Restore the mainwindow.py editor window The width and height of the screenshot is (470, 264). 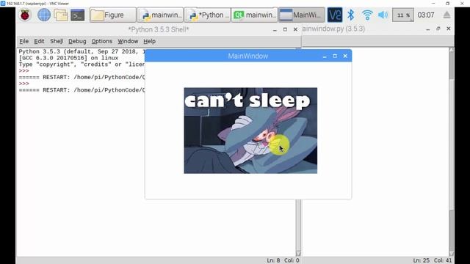click(438, 29)
